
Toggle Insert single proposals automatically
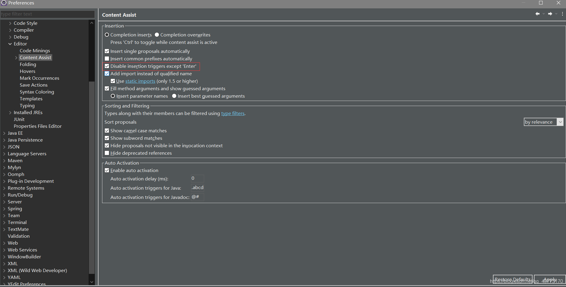pos(107,51)
